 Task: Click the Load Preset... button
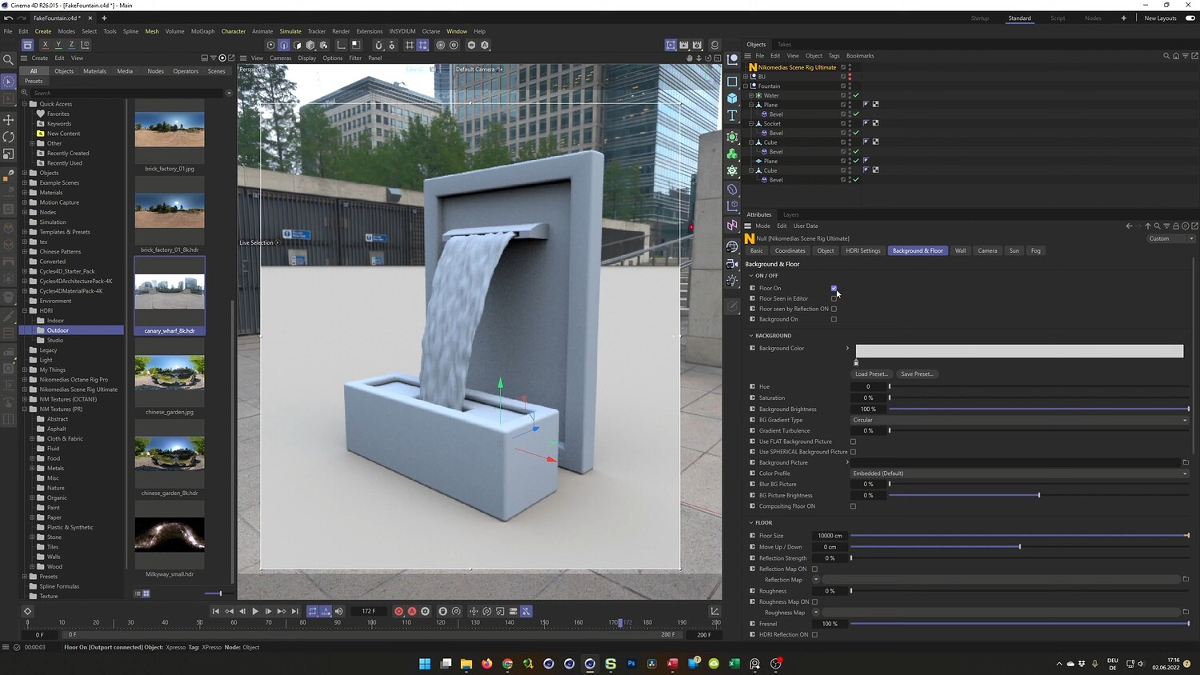click(x=871, y=374)
